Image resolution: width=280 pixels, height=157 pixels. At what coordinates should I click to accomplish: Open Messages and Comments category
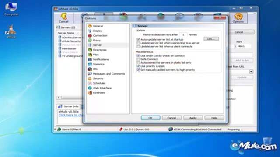pyautogui.click(x=109, y=74)
